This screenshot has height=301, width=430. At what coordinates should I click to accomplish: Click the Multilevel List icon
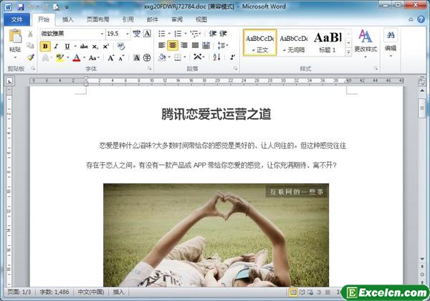coord(195,34)
